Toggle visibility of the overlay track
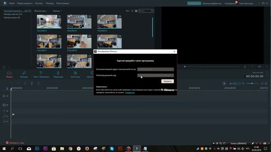This screenshot has width=271, height=152. [8, 105]
